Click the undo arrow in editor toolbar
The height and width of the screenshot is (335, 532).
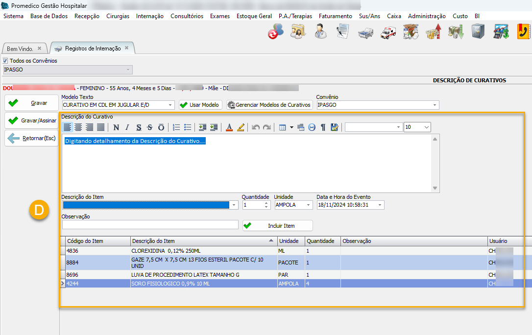pyautogui.click(x=256, y=127)
